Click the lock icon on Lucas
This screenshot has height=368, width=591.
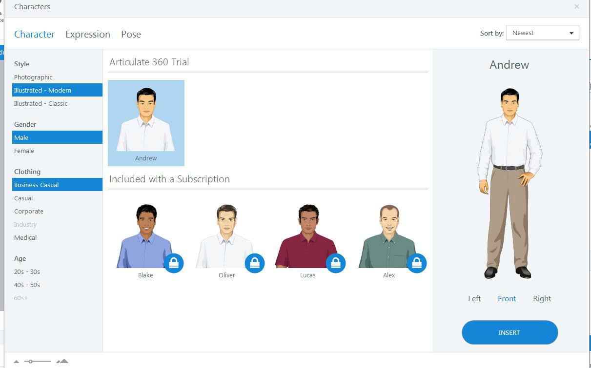point(336,263)
